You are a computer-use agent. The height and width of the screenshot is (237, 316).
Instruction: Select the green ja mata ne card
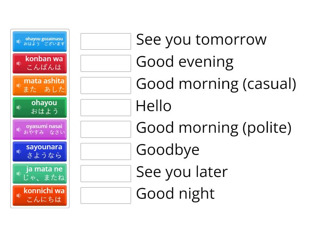coord(39,173)
